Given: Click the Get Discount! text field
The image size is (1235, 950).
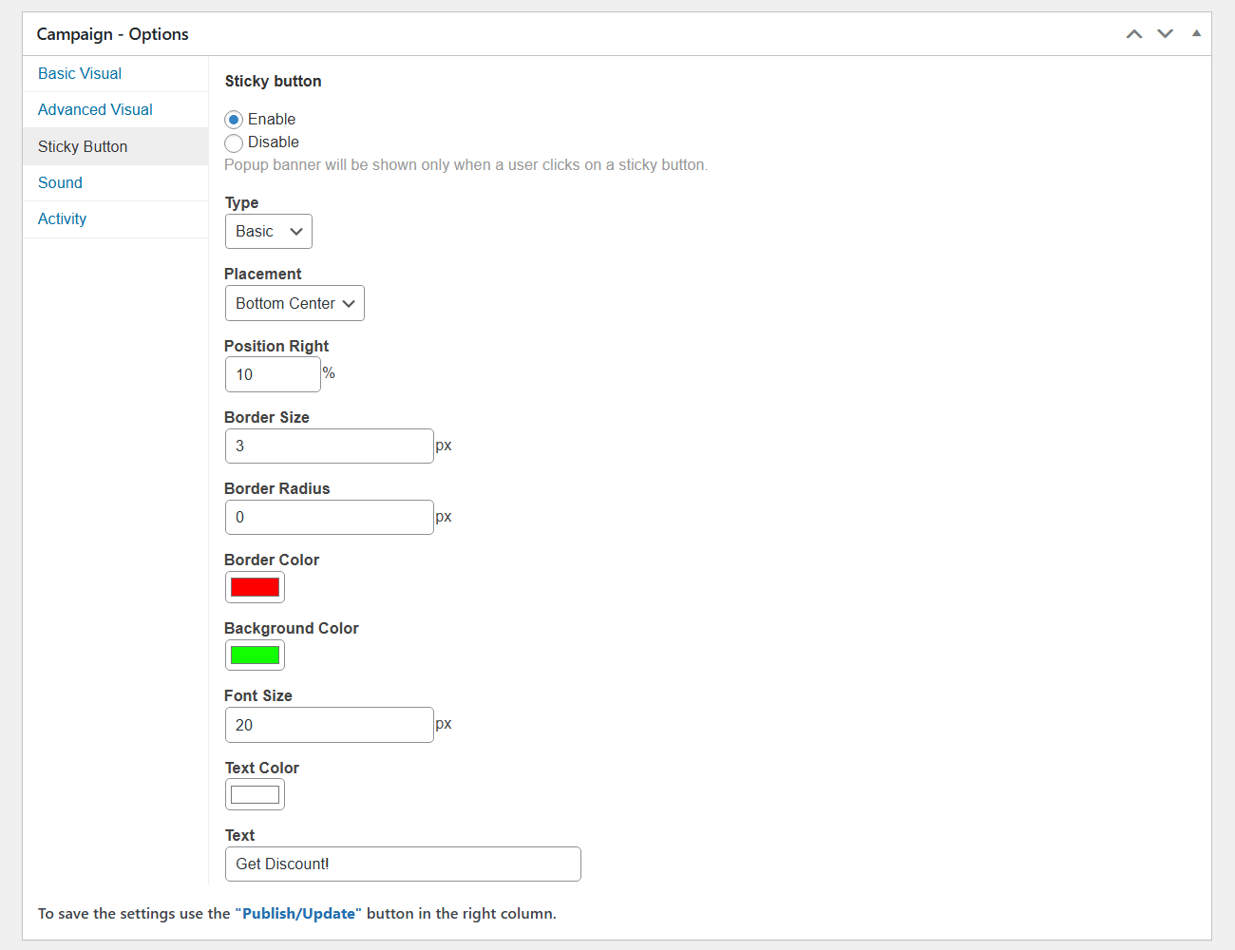Looking at the screenshot, I should click(403, 864).
